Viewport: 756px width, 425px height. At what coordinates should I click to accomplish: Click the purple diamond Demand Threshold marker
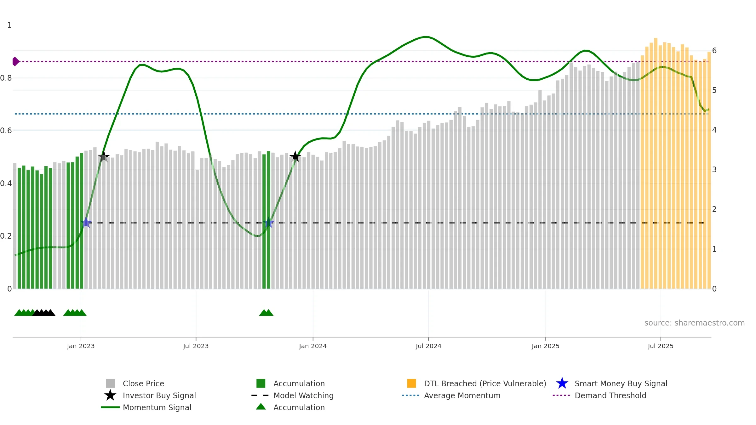click(x=16, y=61)
